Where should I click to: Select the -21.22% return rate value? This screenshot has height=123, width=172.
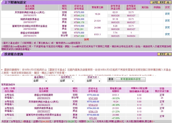coord(116,112)
